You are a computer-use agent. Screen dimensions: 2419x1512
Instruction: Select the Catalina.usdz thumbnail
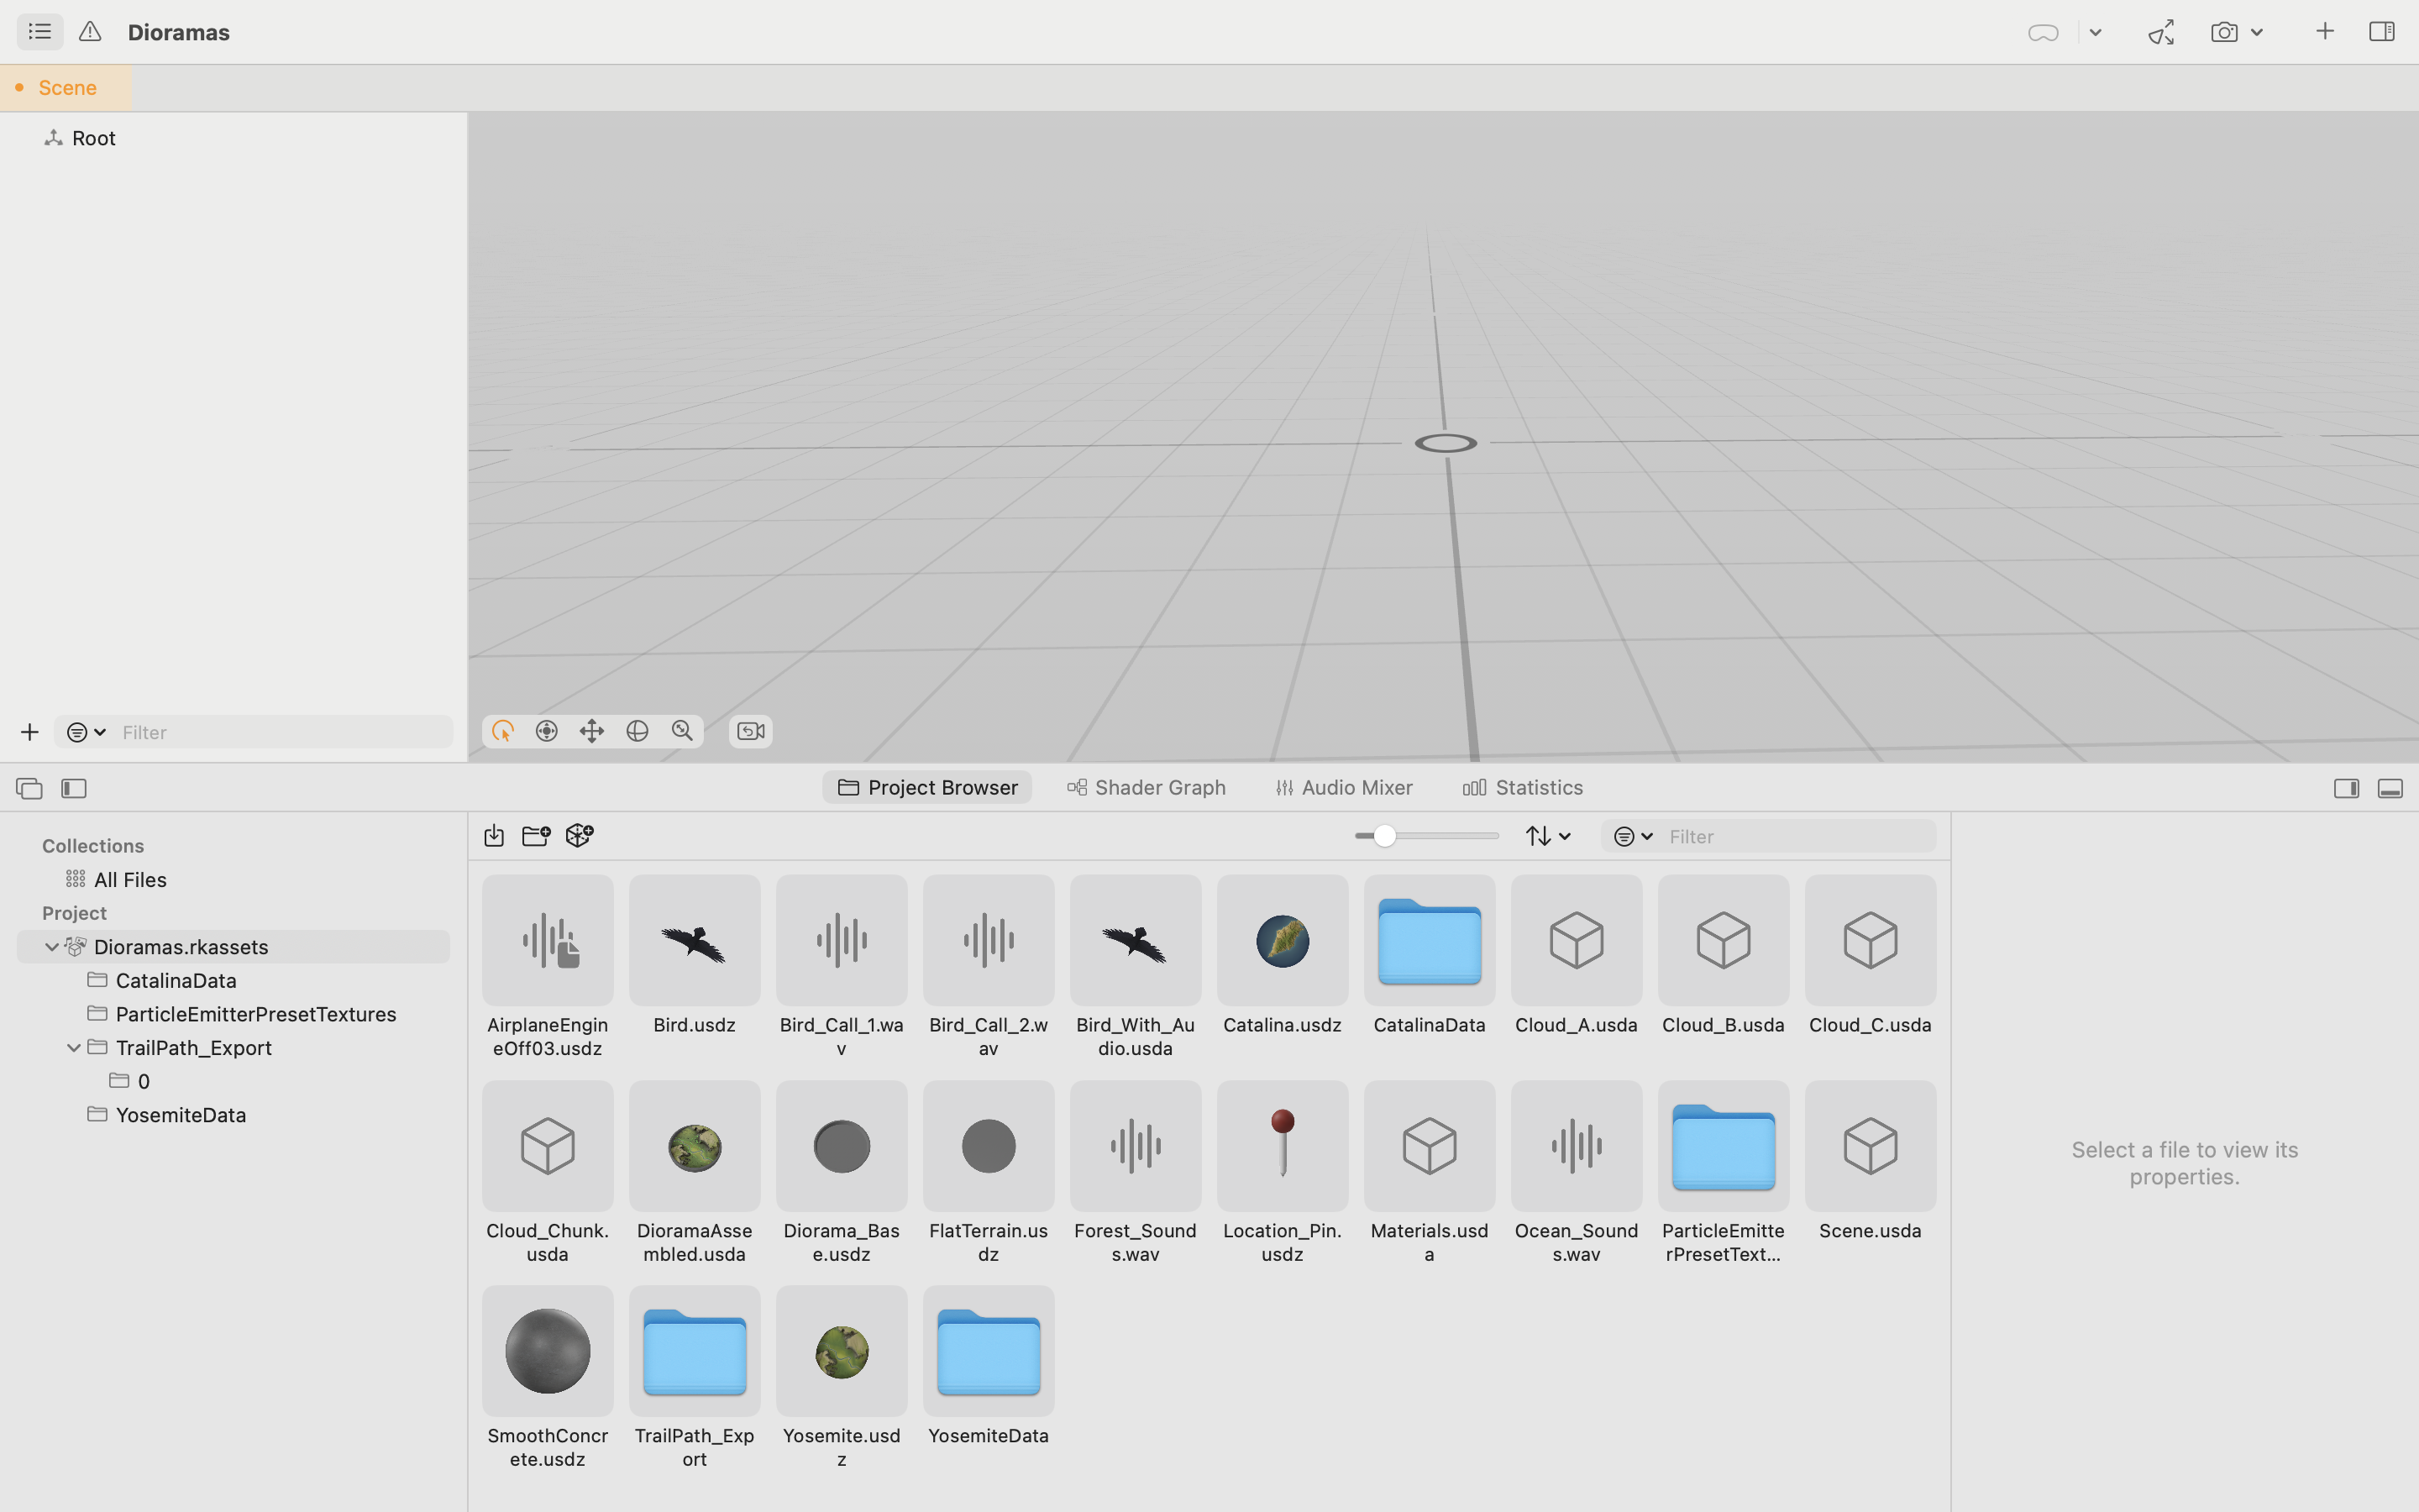pos(1283,941)
